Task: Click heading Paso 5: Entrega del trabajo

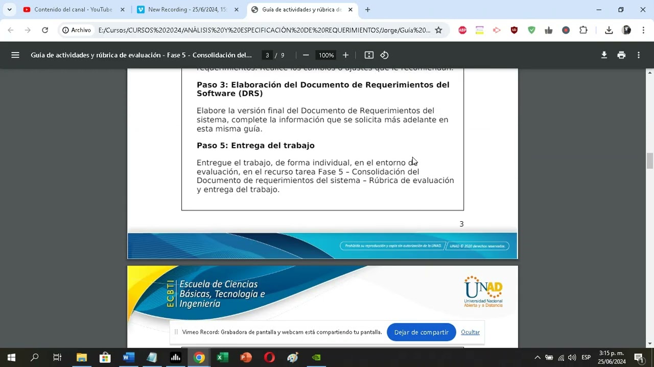Action: click(x=255, y=146)
